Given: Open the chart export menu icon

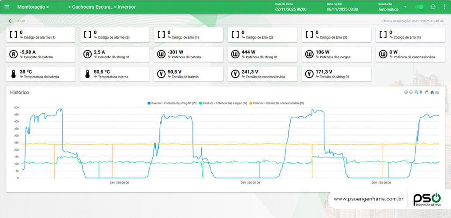Looking at the screenshot, I should pyautogui.click(x=437, y=92).
